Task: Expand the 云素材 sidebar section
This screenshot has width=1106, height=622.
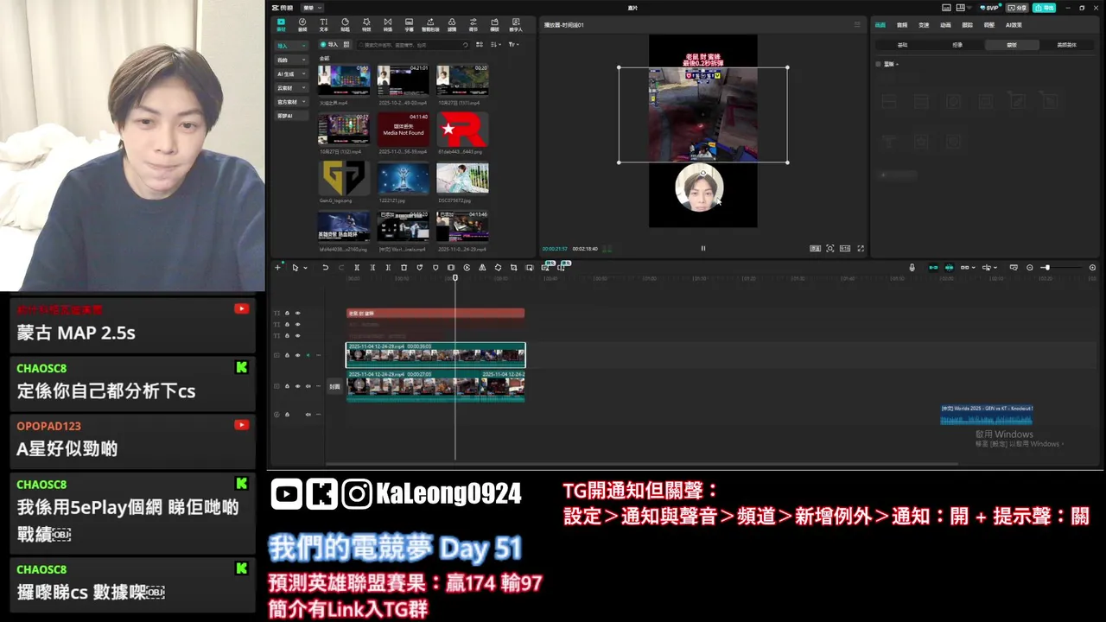Action: (x=292, y=88)
